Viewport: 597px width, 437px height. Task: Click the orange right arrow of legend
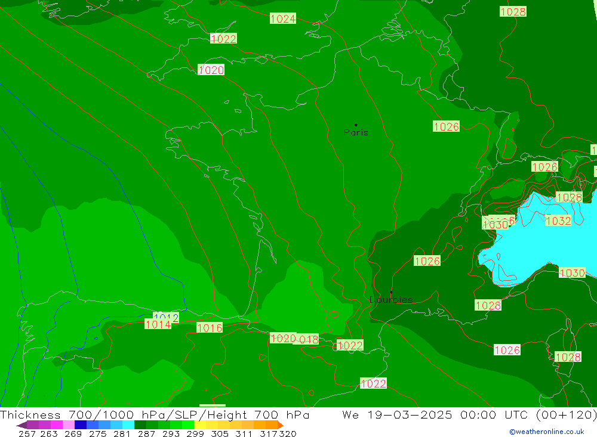click(x=280, y=425)
